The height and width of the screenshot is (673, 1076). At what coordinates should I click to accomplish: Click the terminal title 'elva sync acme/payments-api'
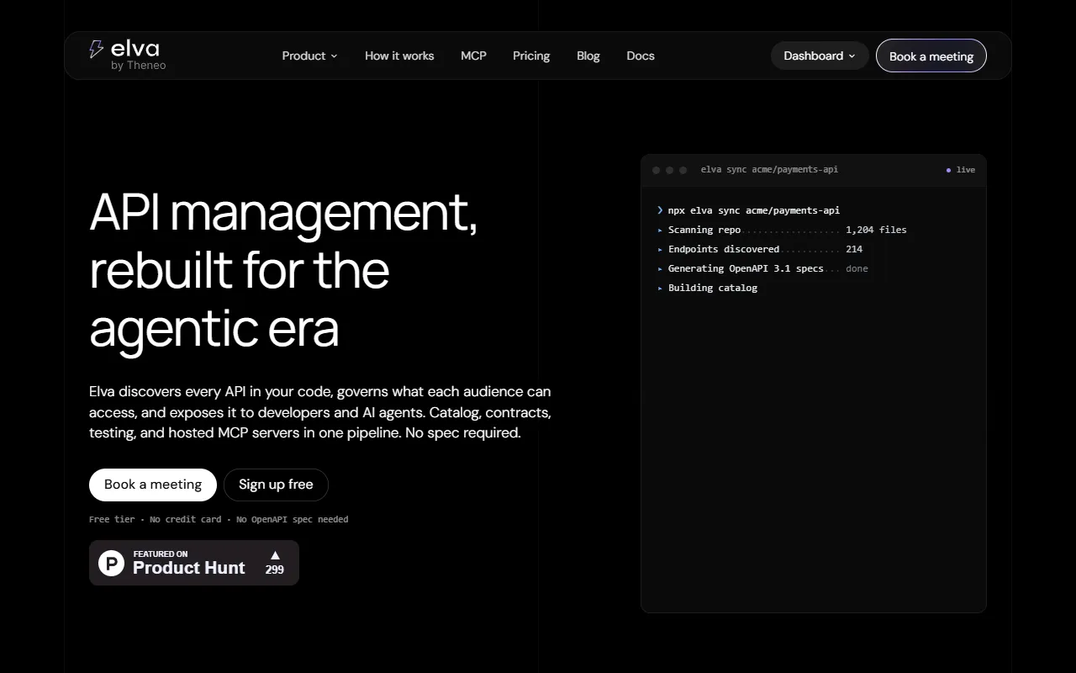[769, 170]
